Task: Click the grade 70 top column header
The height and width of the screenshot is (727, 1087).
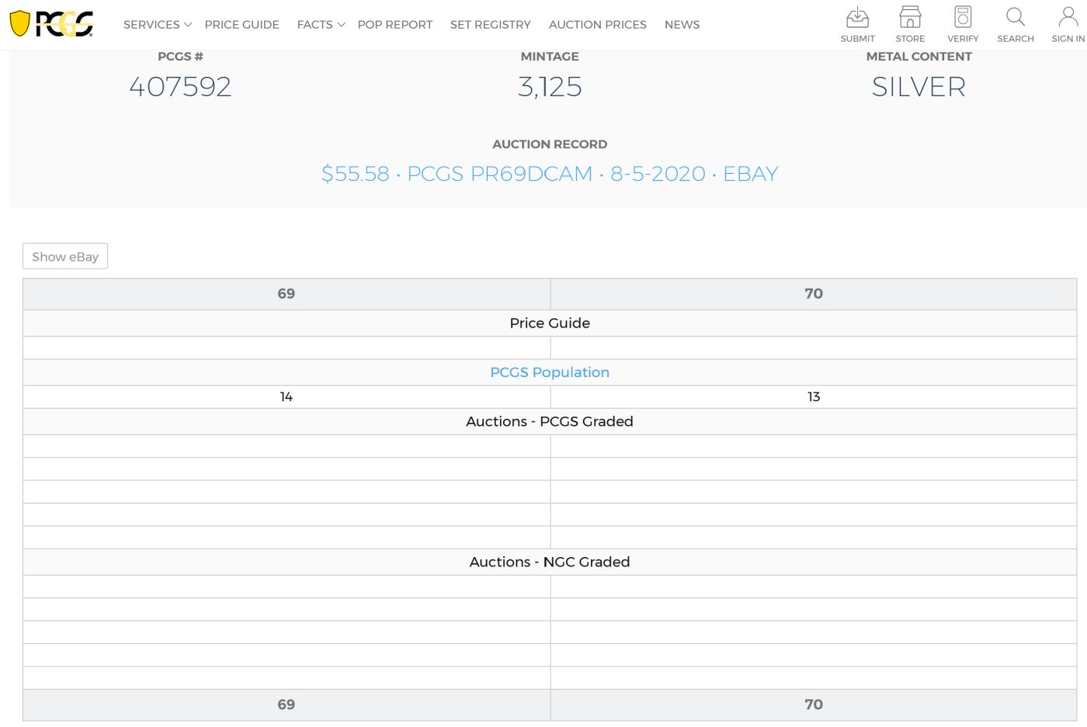Action: coord(813,294)
